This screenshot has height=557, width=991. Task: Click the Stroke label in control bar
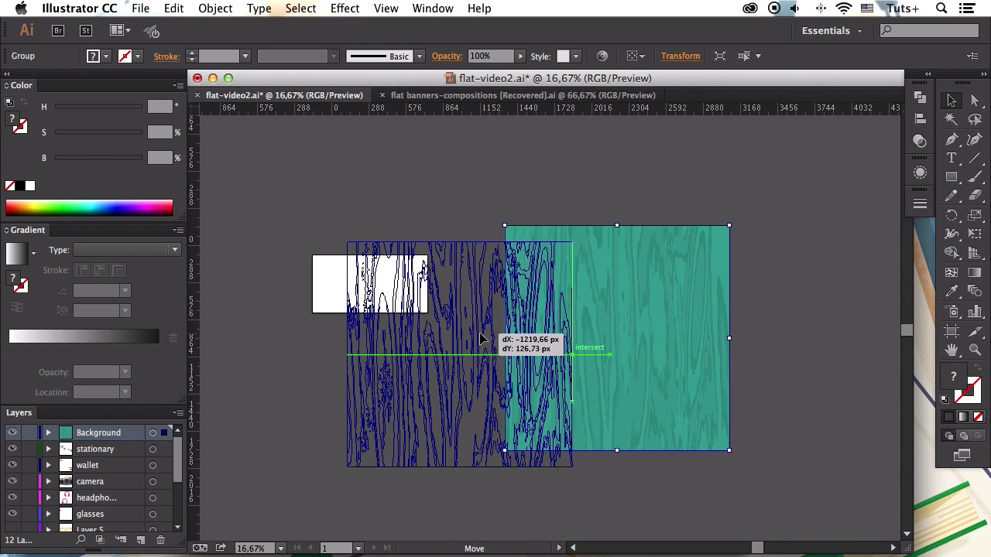[x=166, y=56]
